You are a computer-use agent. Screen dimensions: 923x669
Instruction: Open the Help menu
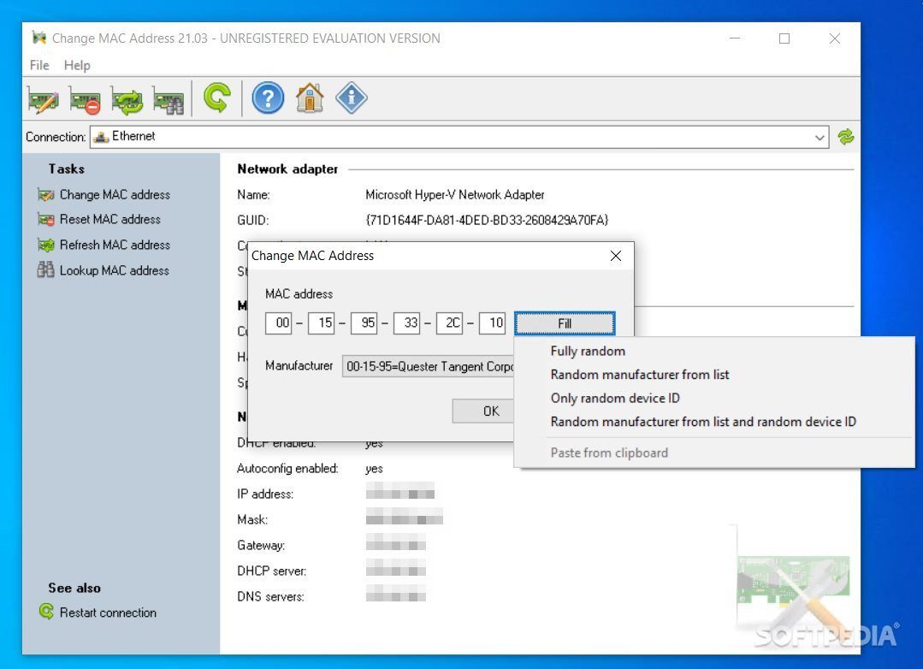[x=77, y=65]
